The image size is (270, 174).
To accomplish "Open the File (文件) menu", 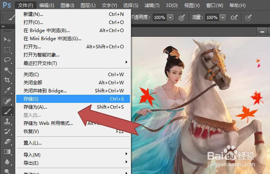I will pos(25,5).
